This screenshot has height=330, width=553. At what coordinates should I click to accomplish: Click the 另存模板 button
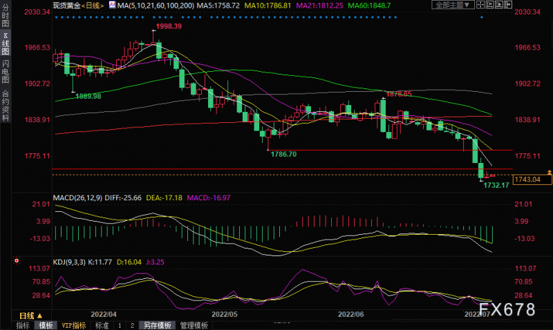coord(156,324)
